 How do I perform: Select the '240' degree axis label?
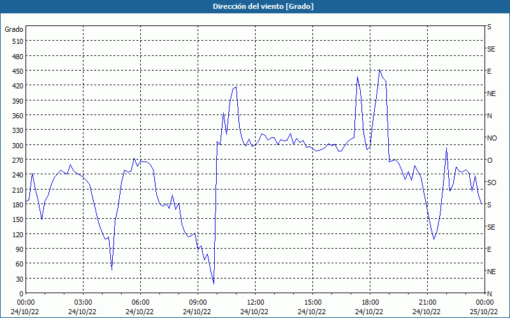(18, 176)
